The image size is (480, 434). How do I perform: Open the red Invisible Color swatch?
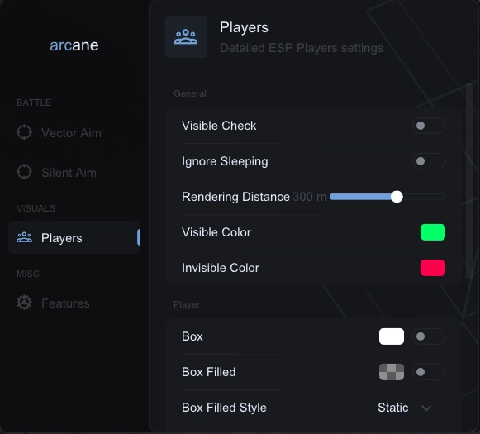coord(433,268)
